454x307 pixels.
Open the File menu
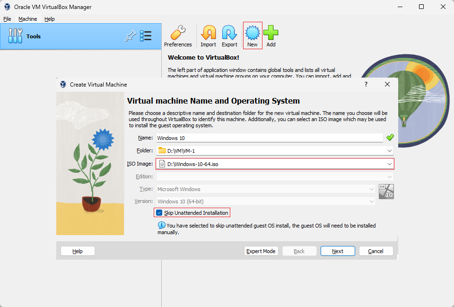pos(7,19)
